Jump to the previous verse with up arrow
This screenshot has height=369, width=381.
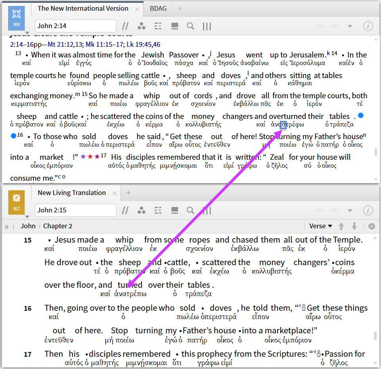click(x=341, y=226)
